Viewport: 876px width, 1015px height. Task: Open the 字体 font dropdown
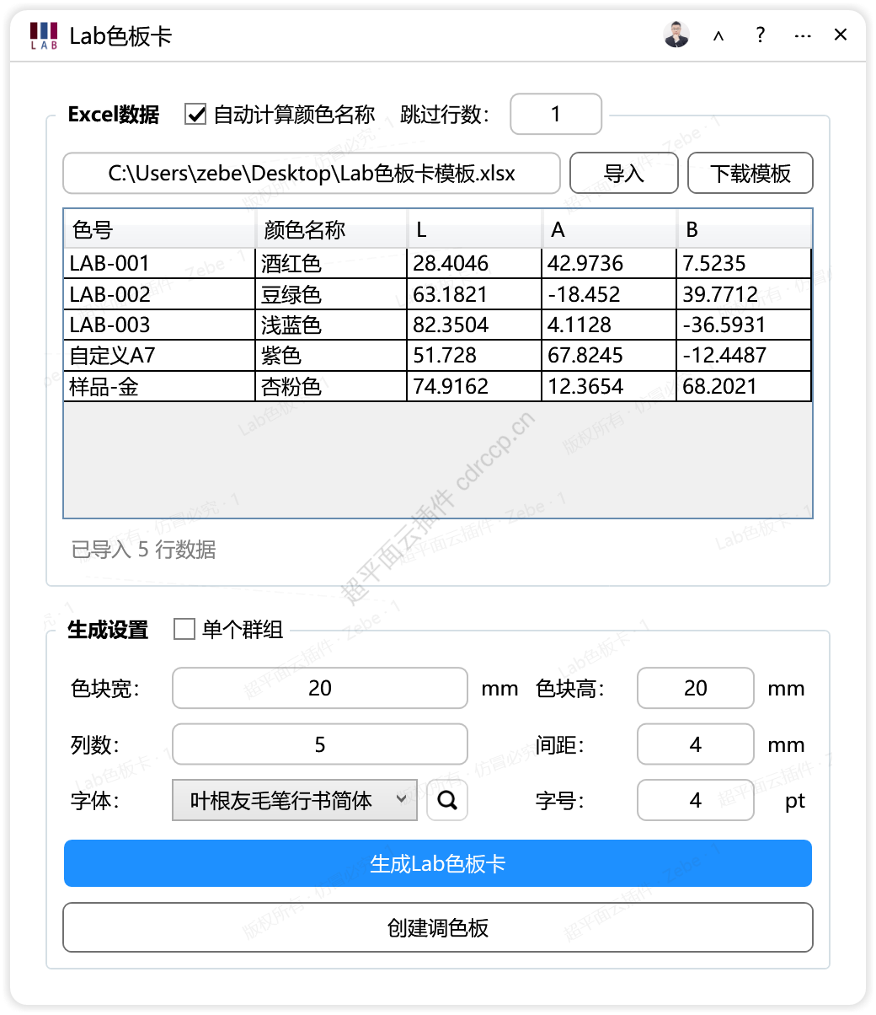coord(295,800)
